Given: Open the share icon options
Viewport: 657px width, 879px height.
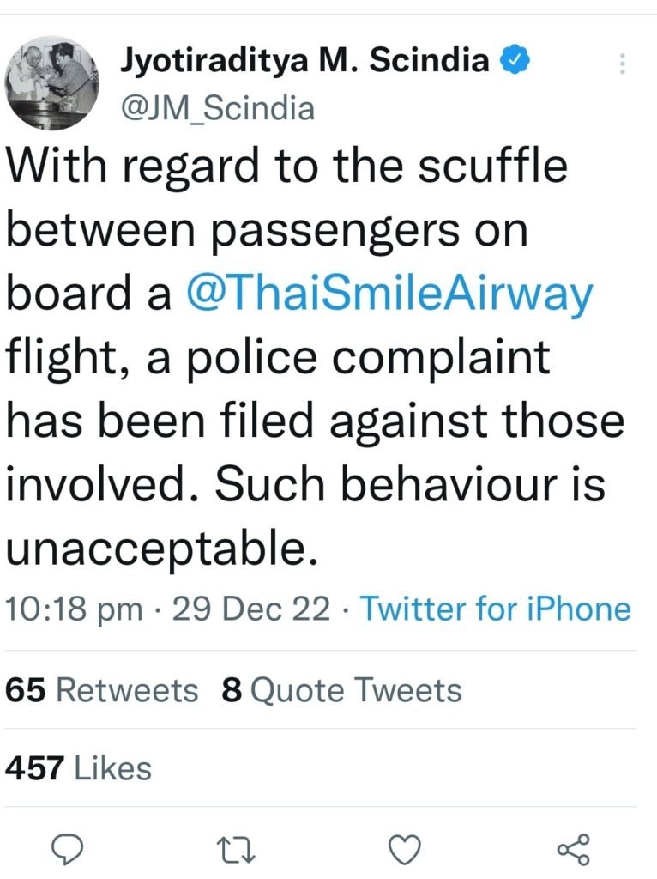Looking at the screenshot, I should [x=574, y=848].
